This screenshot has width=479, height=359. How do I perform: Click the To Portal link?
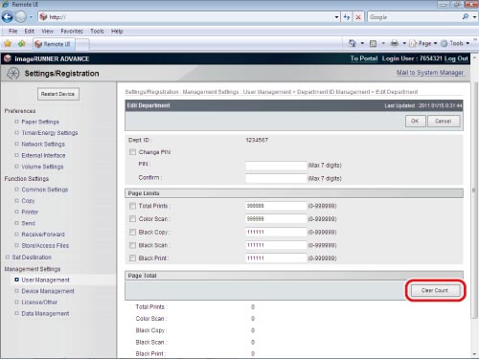point(364,58)
